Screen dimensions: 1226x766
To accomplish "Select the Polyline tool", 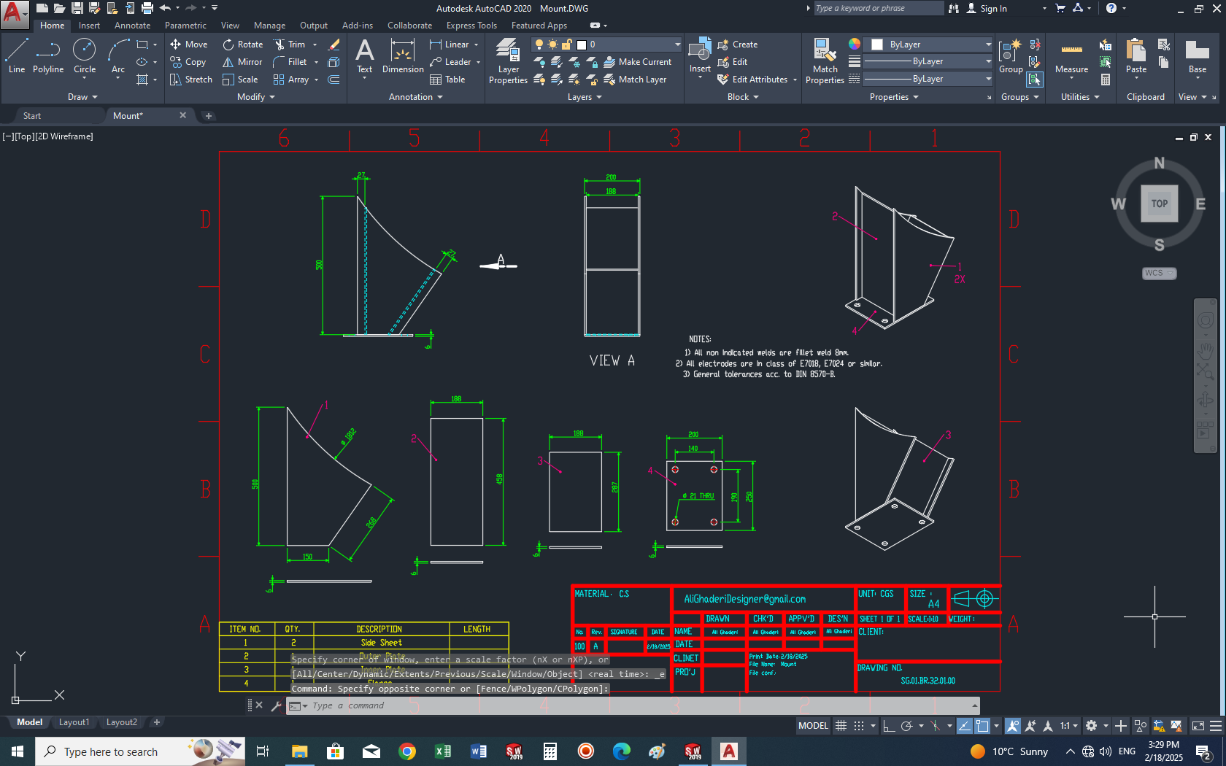I will click(48, 56).
